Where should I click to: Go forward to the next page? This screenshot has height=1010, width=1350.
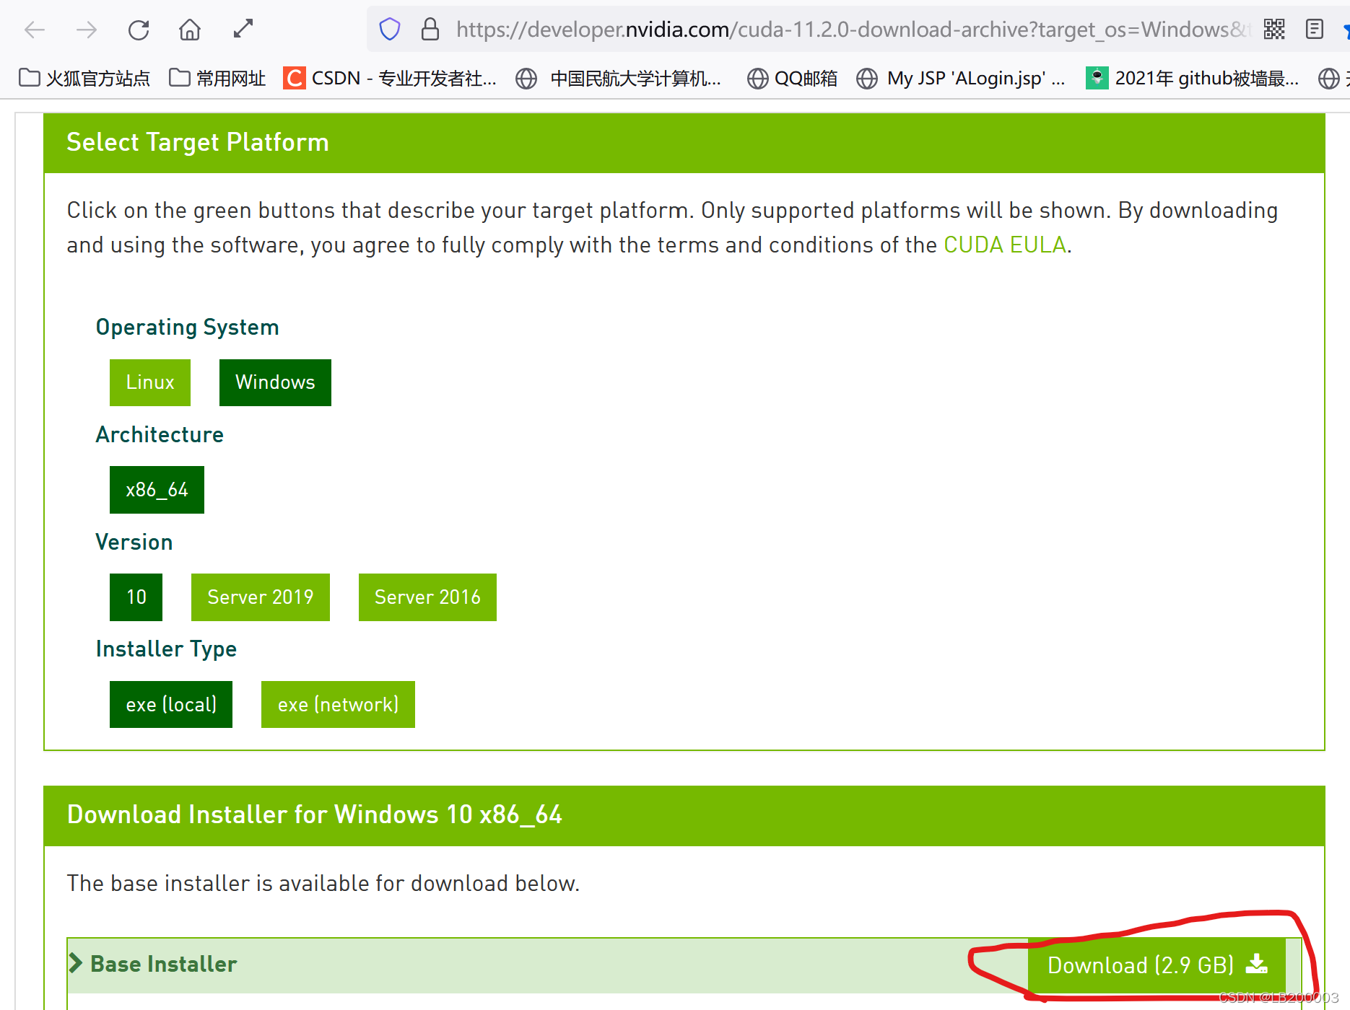(x=87, y=30)
